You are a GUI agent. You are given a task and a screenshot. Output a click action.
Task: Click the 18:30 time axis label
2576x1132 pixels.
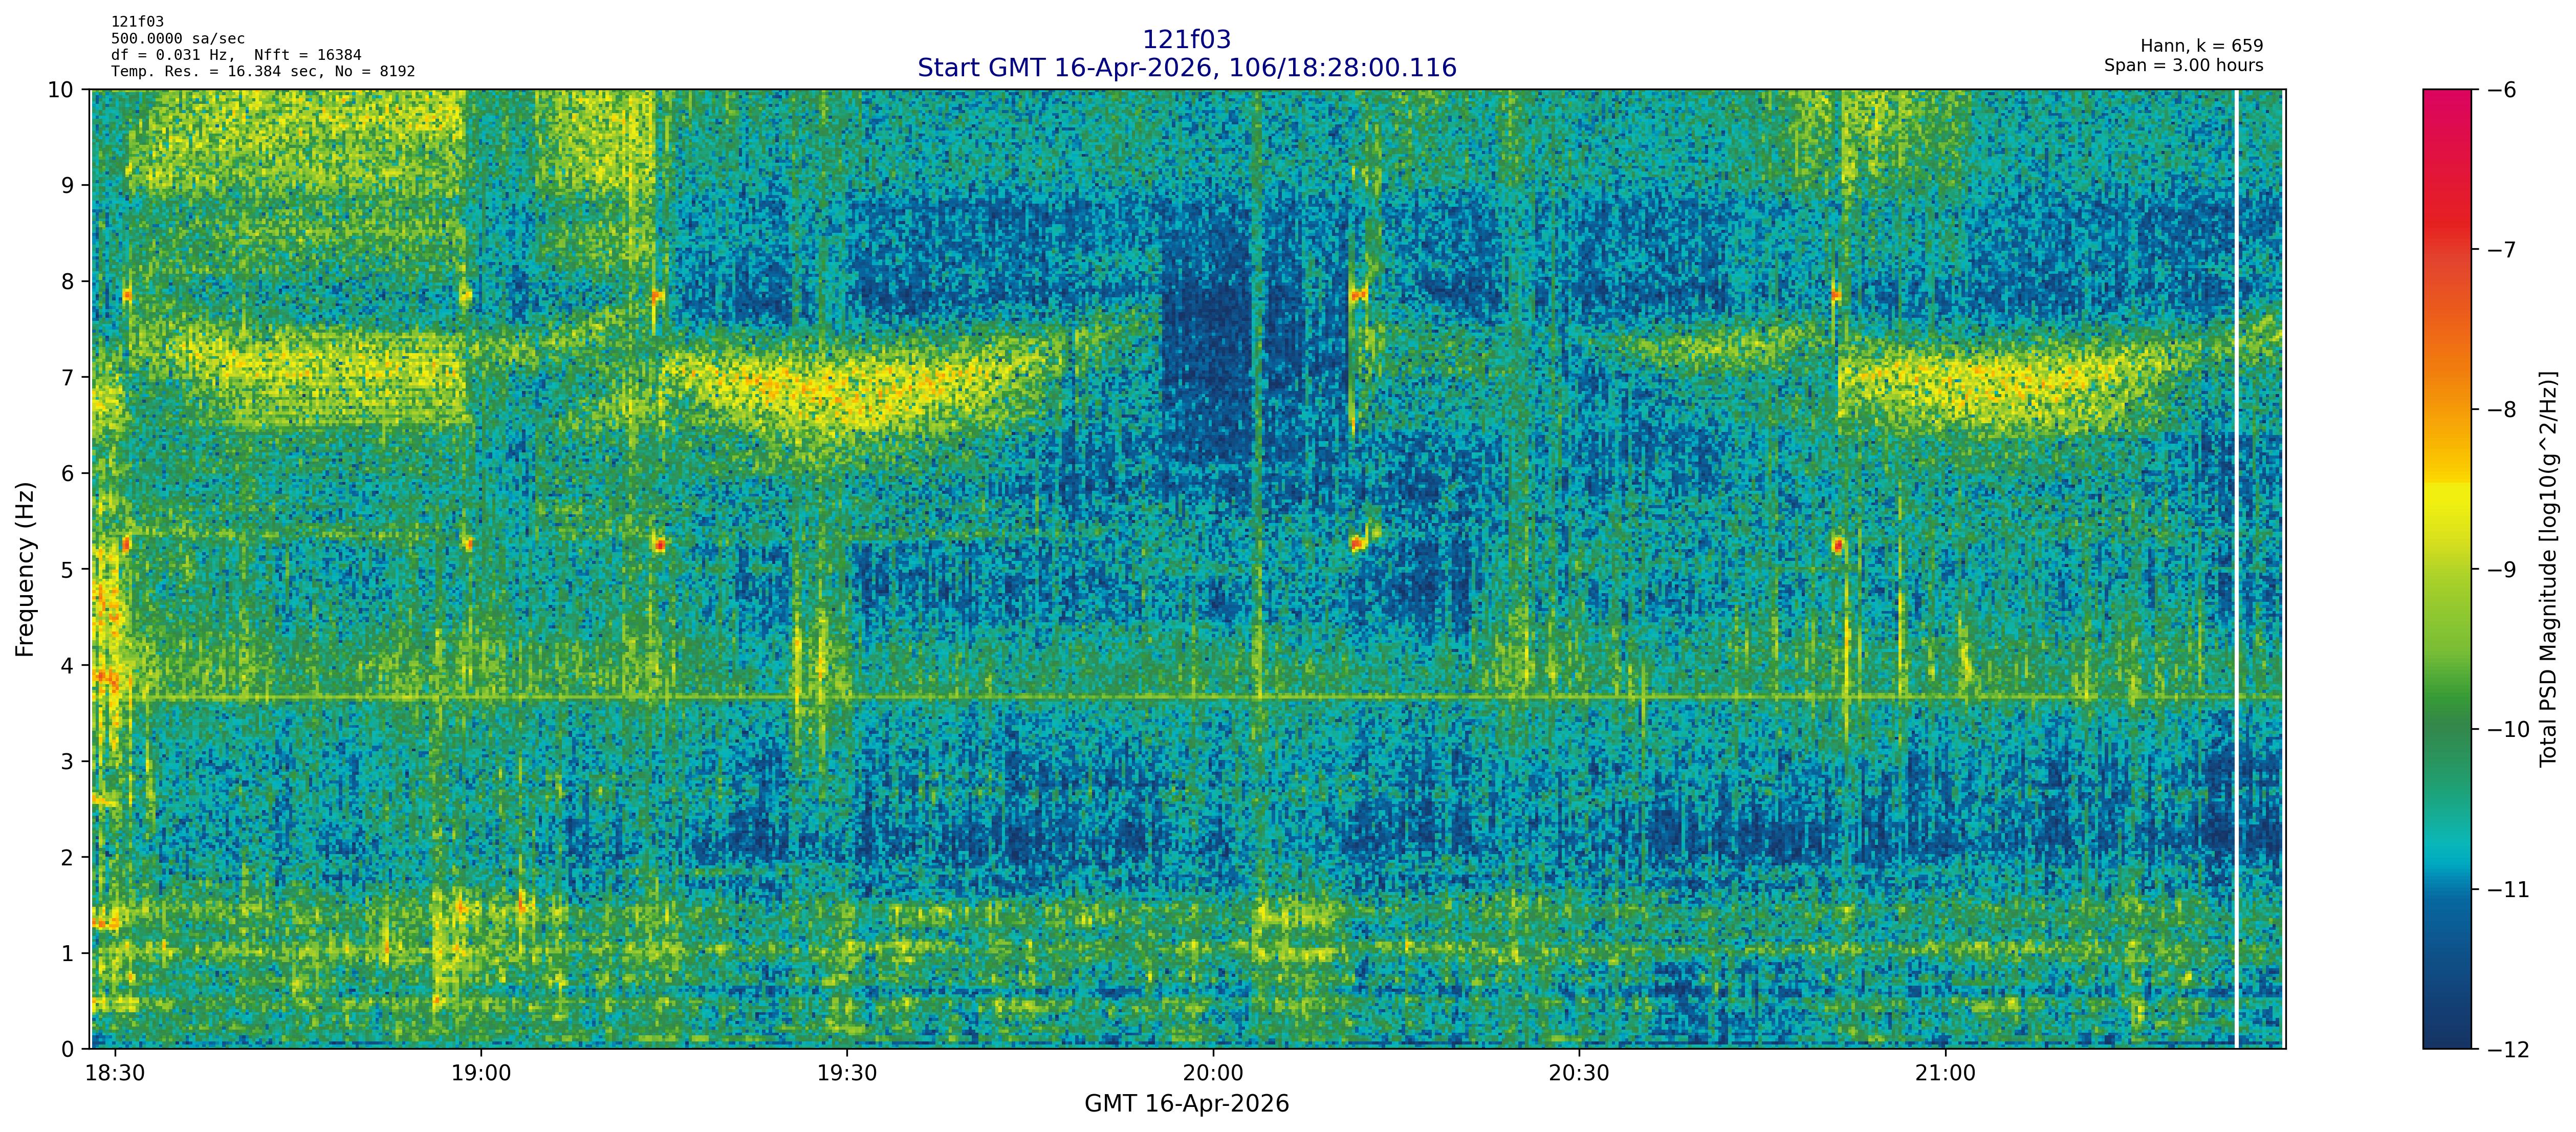pyautogui.click(x=115, y=1074)
